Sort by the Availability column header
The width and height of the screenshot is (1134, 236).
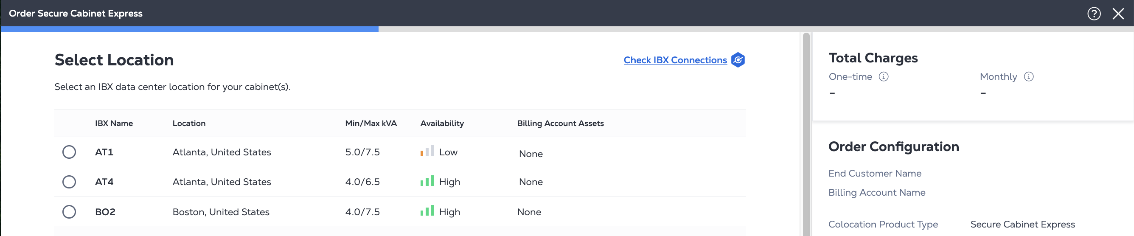(x=442, y=123)
